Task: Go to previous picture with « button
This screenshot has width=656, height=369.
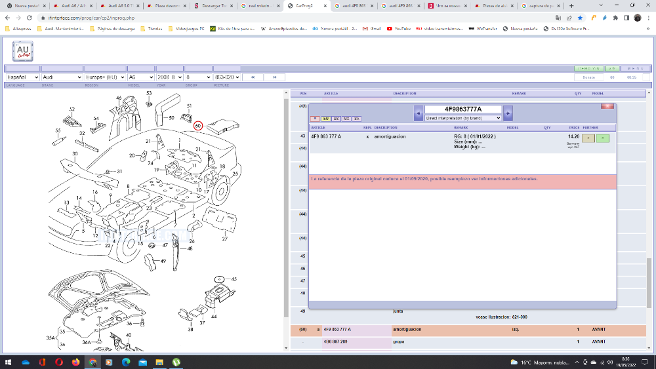Action: pos(253,77)
